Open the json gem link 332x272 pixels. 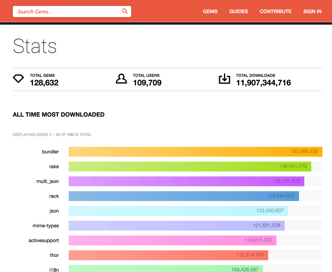point(54,211)
